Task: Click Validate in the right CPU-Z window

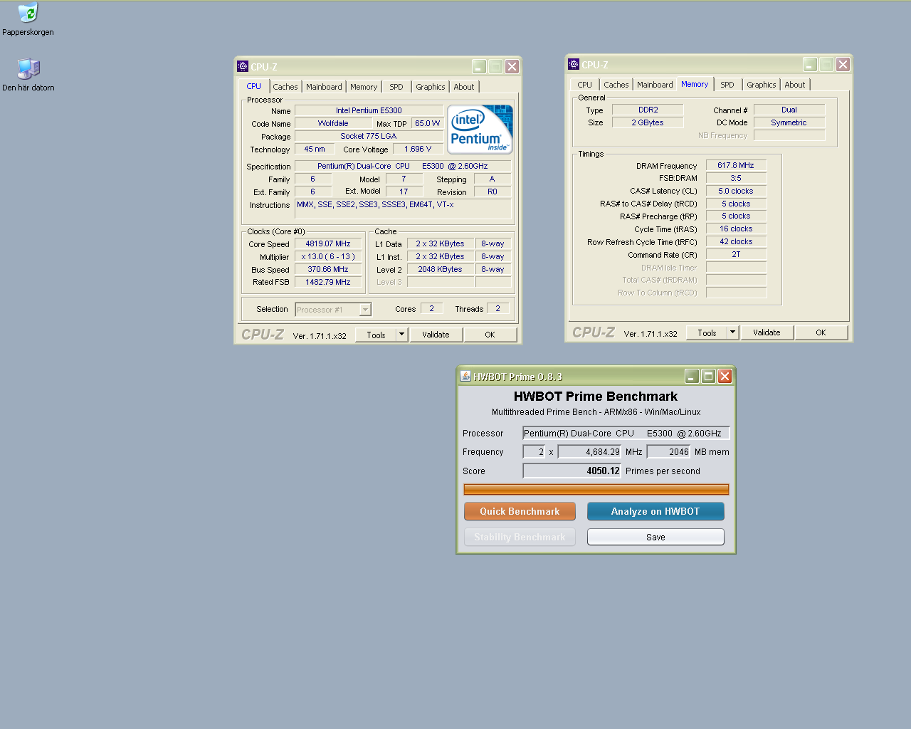Action: (767, 332)
